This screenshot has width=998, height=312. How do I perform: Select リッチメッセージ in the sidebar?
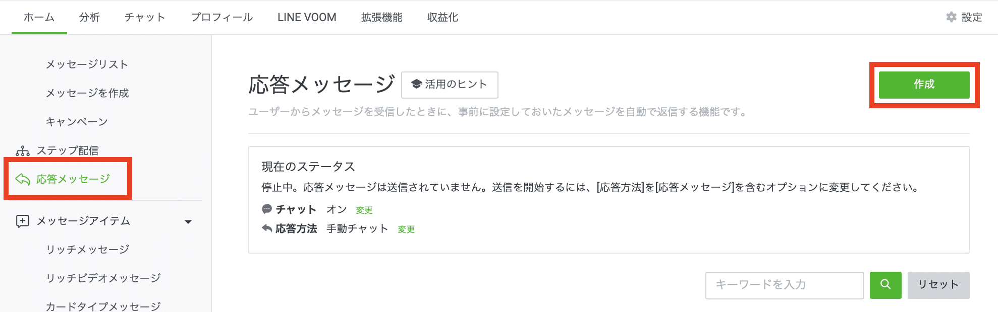(87, 249)
